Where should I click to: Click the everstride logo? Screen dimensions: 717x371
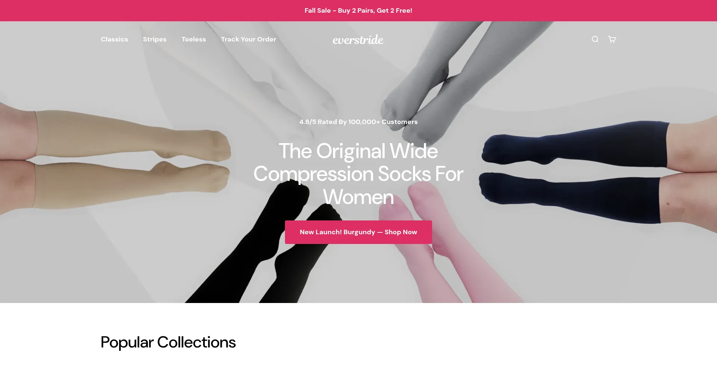[x=358, y=40]
